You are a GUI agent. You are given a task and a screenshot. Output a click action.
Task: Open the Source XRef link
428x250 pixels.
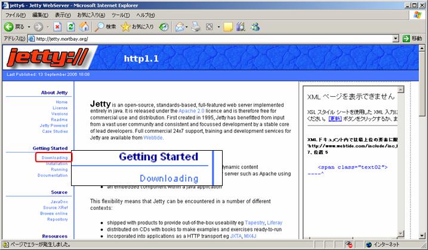56,208
